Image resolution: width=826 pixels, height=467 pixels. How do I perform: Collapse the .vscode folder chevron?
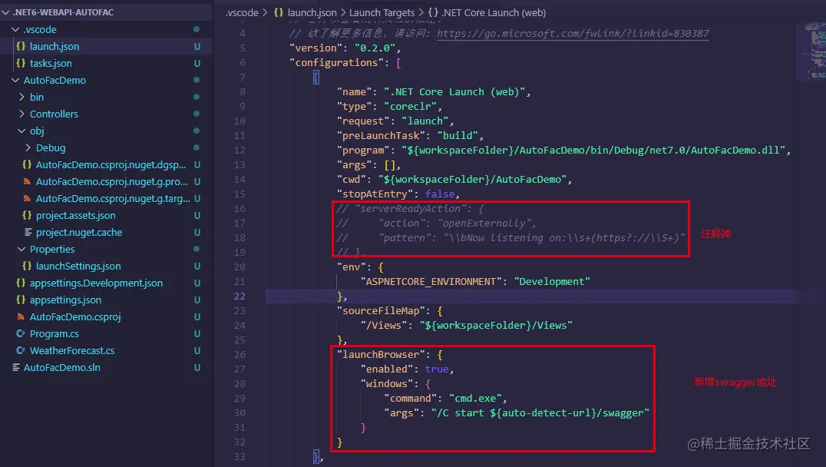15,29
